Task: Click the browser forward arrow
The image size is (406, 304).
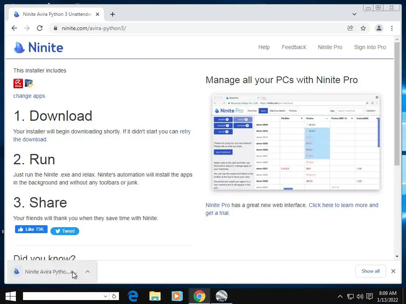Action: pos(27,28)
